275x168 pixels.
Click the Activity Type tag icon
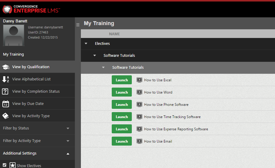point(5,116)
